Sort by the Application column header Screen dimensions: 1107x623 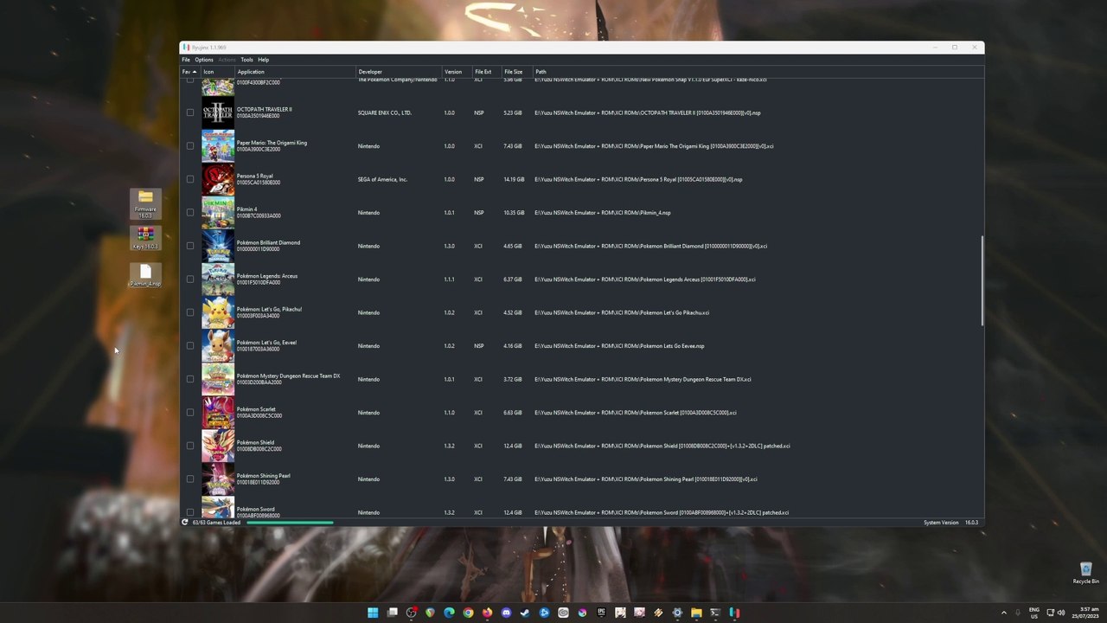295,72
